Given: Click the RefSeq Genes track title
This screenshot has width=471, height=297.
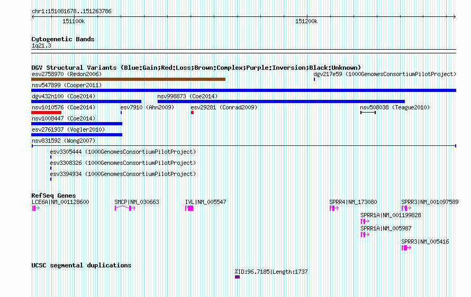Looking at the screenshot, I should click(x=53, y=196).
